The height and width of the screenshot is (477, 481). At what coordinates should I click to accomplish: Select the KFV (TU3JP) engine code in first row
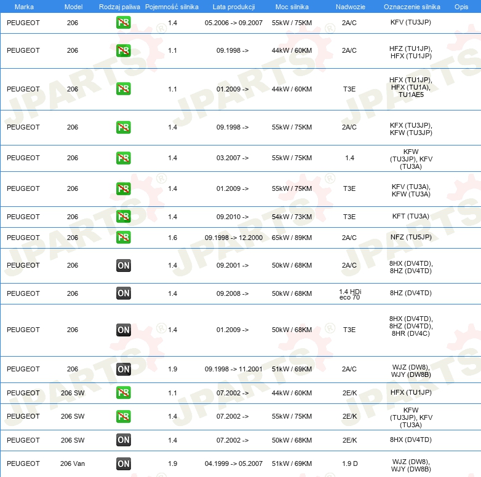coord(411,22)
